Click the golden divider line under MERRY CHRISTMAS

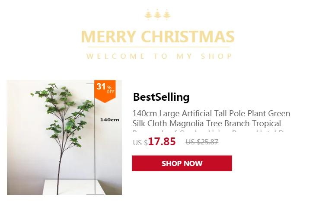[x=159, y=47]
